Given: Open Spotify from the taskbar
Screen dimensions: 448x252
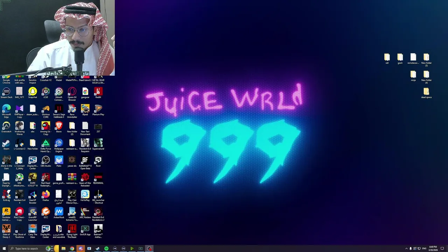Looking at the screenshot, I should pos(106,248).
